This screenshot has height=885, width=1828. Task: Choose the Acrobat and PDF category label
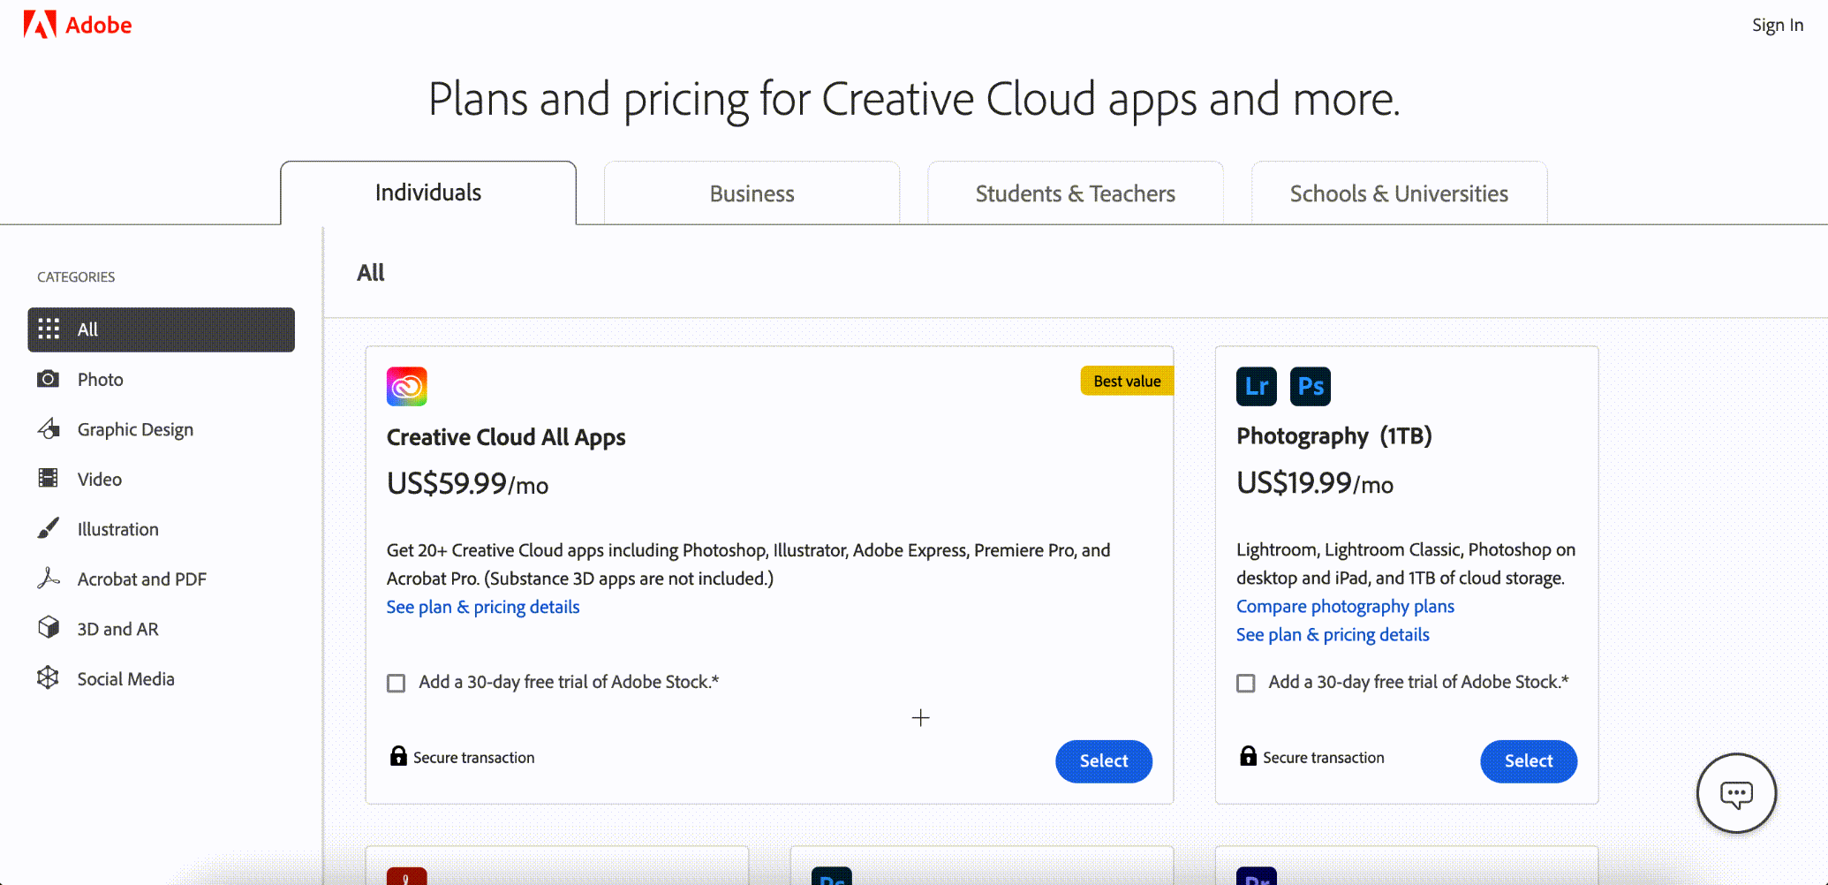click(x=141, y=579)
